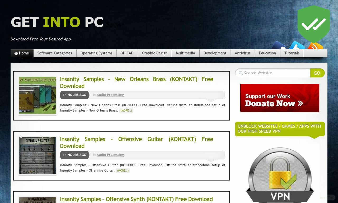Click Unblock Websites VPN heading
The height and width of the screenshot is (203, 338).
pos(280,129)
